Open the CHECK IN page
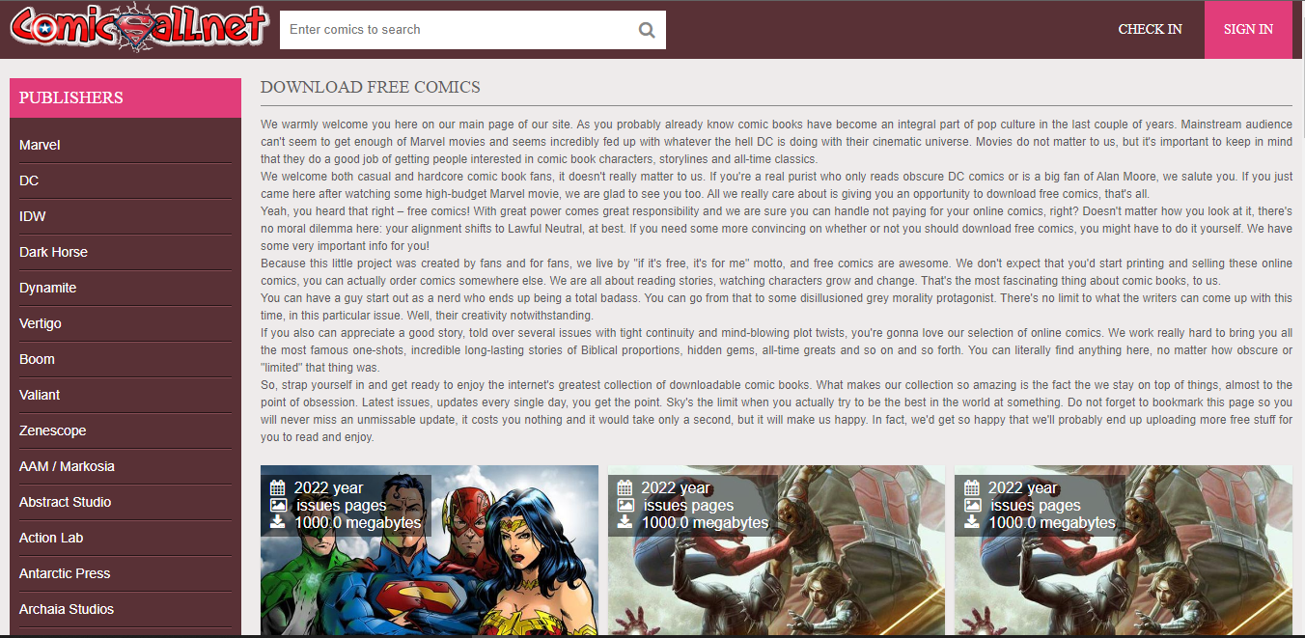This screenshot has width=1305, height=638. (x=1150, y=29)
